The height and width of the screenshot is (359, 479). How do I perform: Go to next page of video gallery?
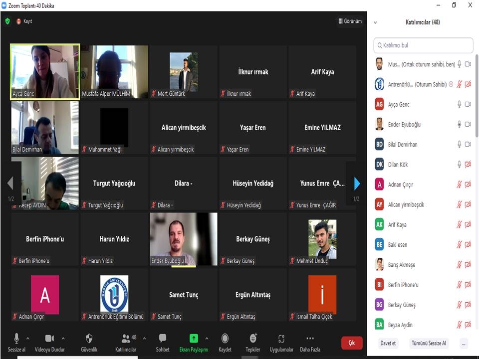(356, 184)
